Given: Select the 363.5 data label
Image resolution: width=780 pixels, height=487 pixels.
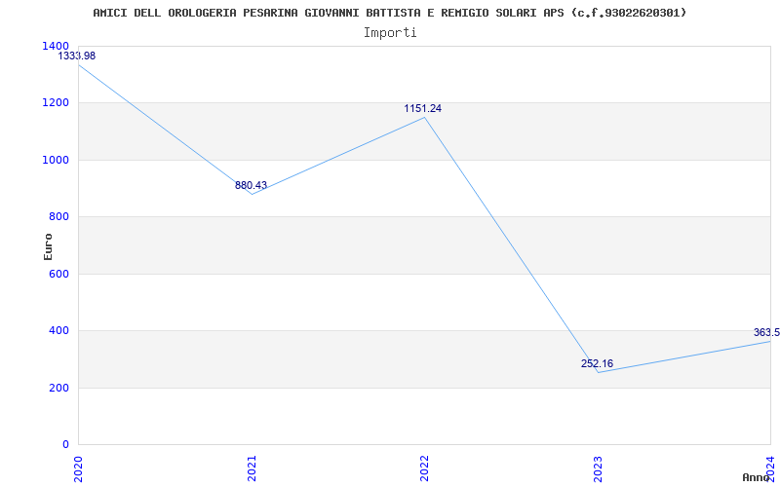Looking at the screenshot, I should (x=766, y=332).
